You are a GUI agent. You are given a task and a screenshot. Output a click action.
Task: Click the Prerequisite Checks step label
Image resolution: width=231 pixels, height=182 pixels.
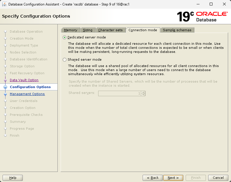tap(26, 115)
